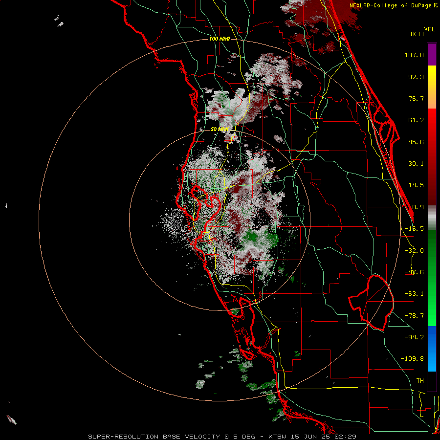Click the -16.5 velocity scale value
Screen dimensions: 440x440
tap(414, 229)
